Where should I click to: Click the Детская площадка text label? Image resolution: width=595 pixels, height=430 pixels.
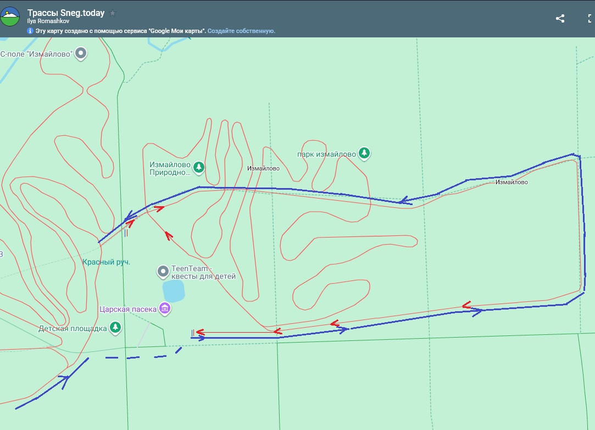[x=73, y=329]
